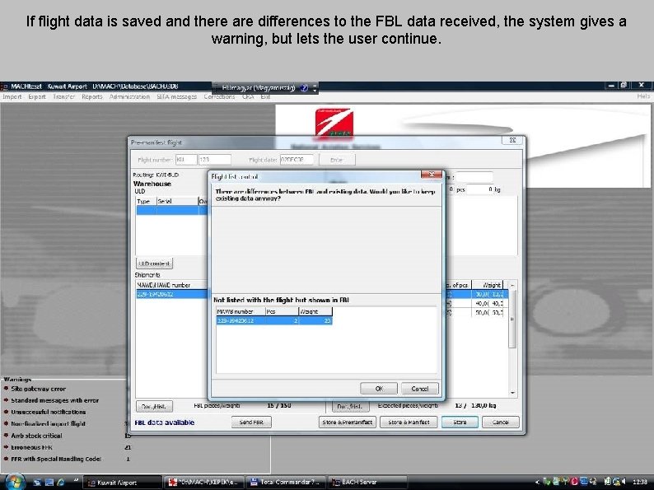Screen dimensions: 654x490
Task: Click the right Doc./Hist. button
Action: coord(350,406)
